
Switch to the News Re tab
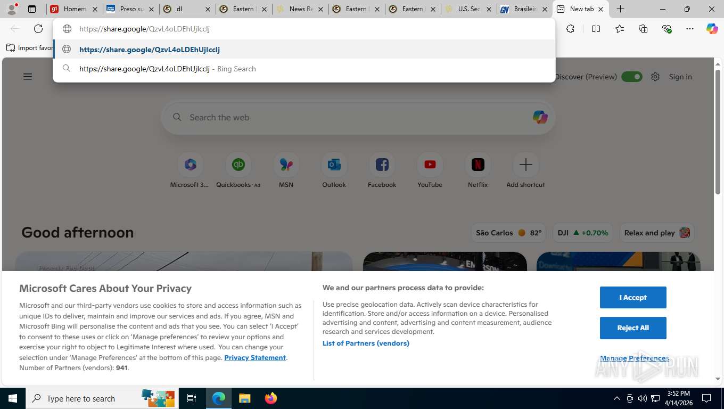point(300,9)
